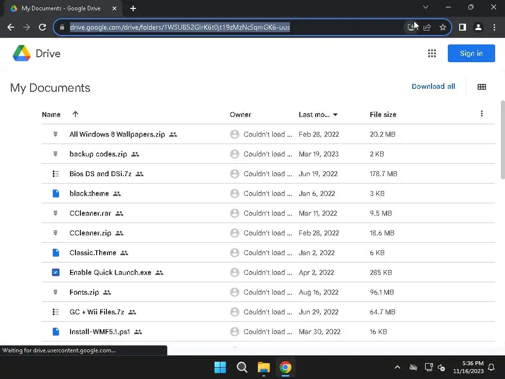Image resolution: width=505 pixels, height=379 pixels.
Task: Select CCleaner.rar file name
Action: coord(90,213)
